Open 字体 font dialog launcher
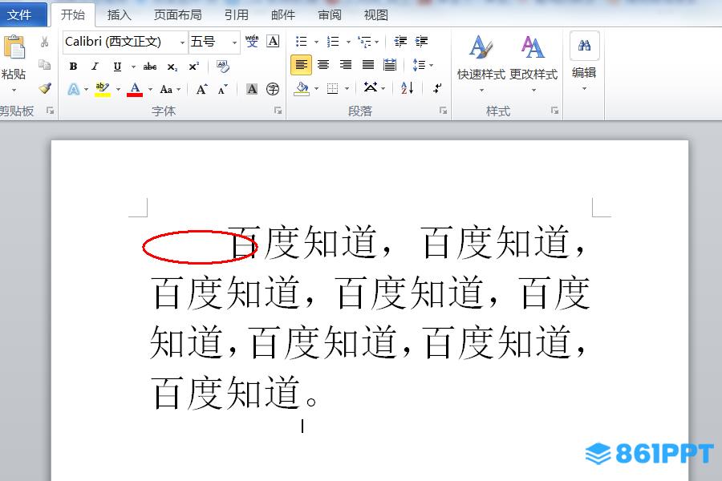This screenshot has width=722, height=481. pyautogui.click(x=278, y=111)
